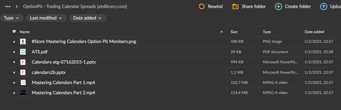Sort files by Size column
This screenshot has height=110, width=341.
click(234, 32)
